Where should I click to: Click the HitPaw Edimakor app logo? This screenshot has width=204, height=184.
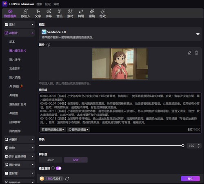coord(5,4)
